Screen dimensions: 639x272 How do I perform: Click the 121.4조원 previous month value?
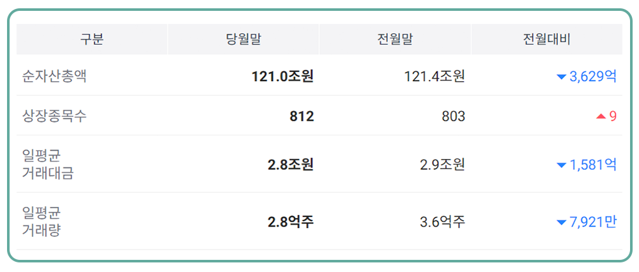(x=435, y=77)
